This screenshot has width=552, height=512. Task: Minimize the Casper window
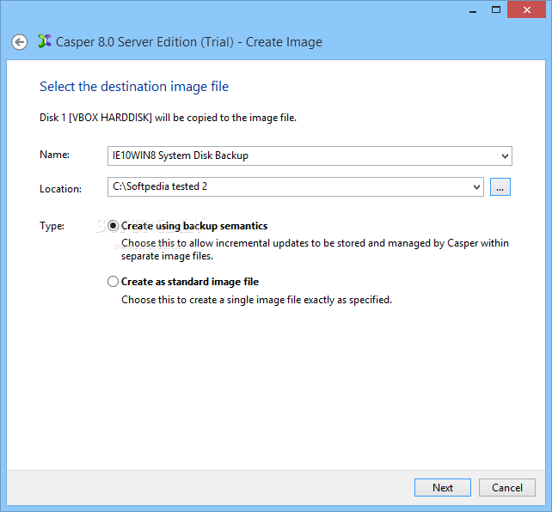point(473,10)
